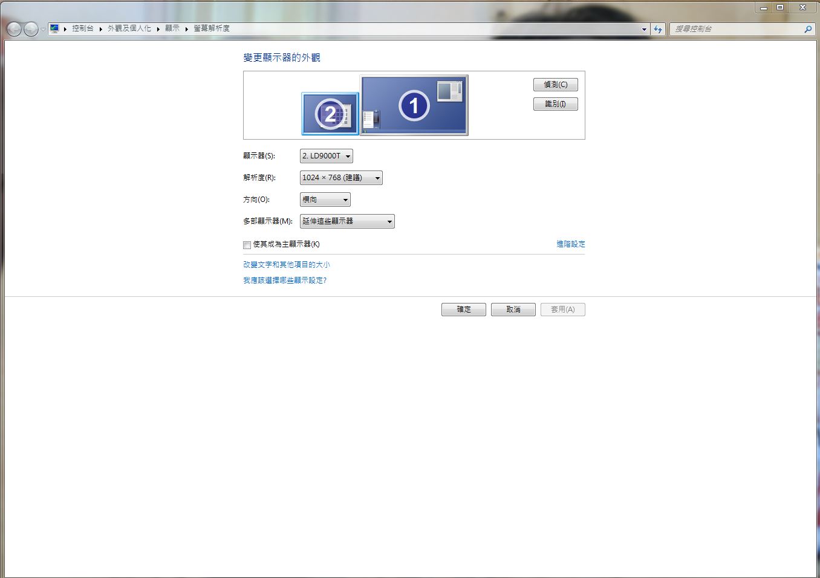
Task: Open the 解析度 dropdown showing 1024 × 768
Action: (x=341, y=178)
